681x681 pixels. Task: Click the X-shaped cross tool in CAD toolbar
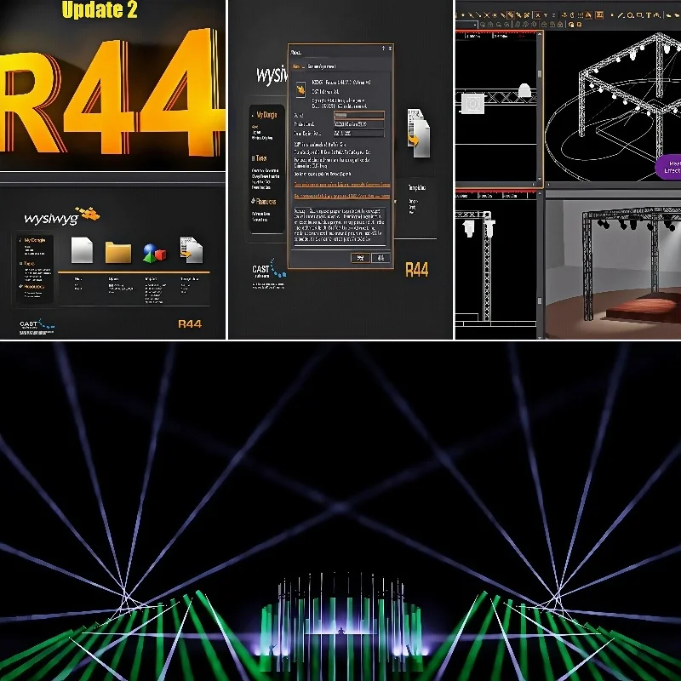click(486, 15)
